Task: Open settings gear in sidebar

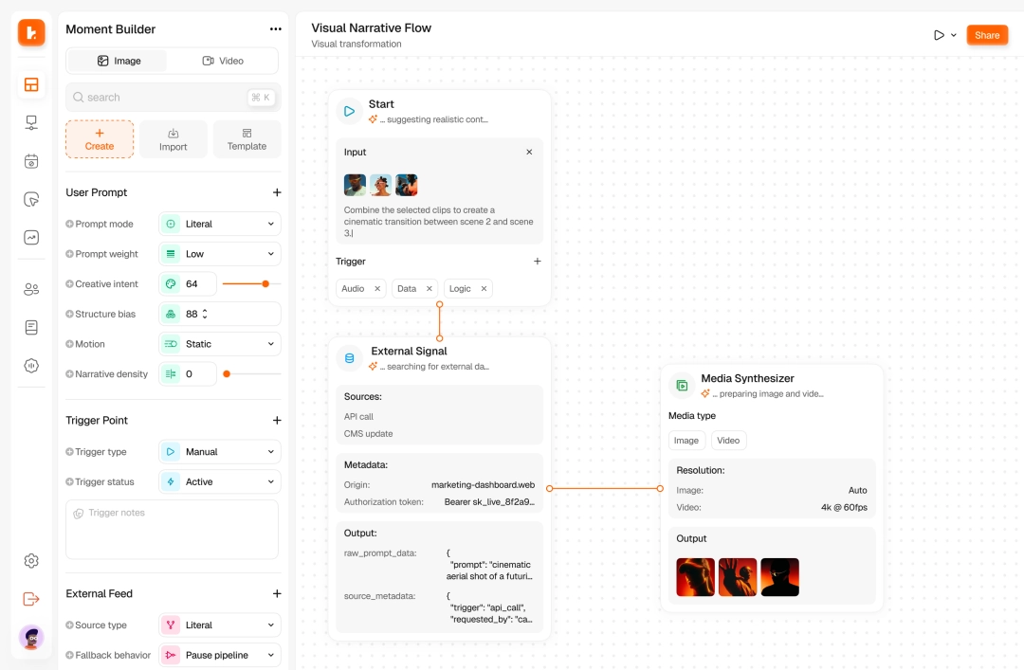Action: 31,561
